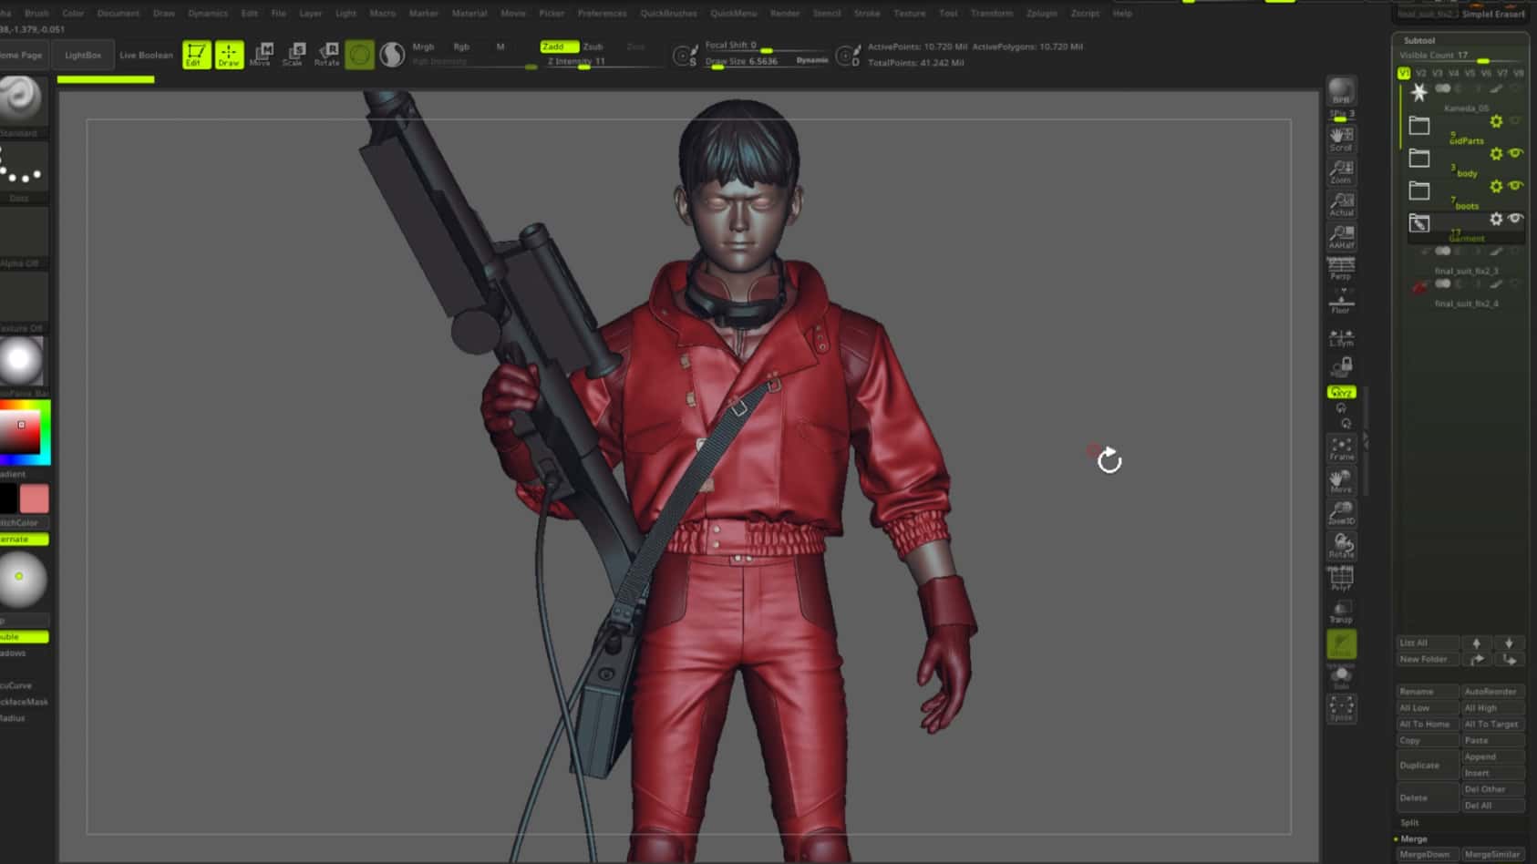This screenshot has width=1537, height=864.
Task: Activate the Edit mode button
Action: [x=196, y=55]
